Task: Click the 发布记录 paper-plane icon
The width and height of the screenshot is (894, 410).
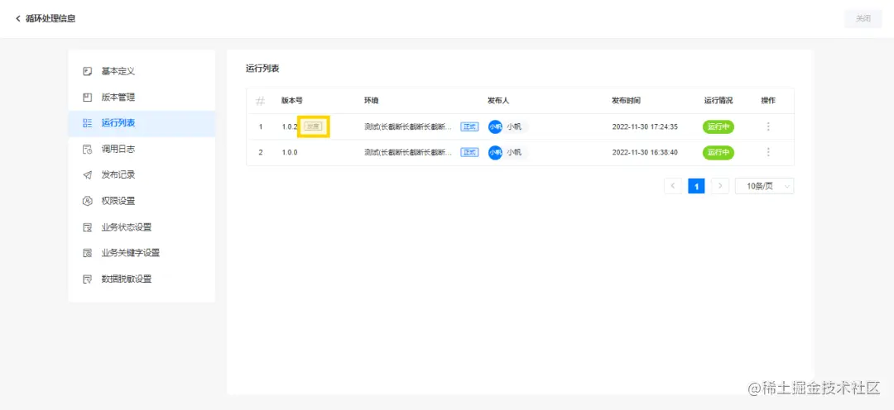Action: click(87, 175)
